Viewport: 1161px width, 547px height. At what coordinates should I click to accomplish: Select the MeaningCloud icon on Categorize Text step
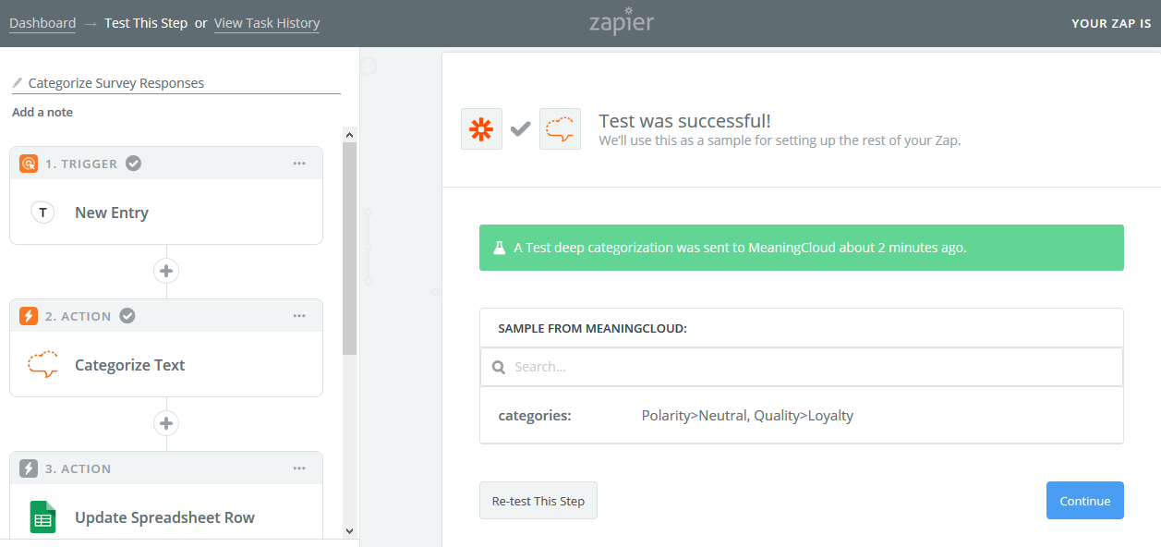click(x=42, y=364)
